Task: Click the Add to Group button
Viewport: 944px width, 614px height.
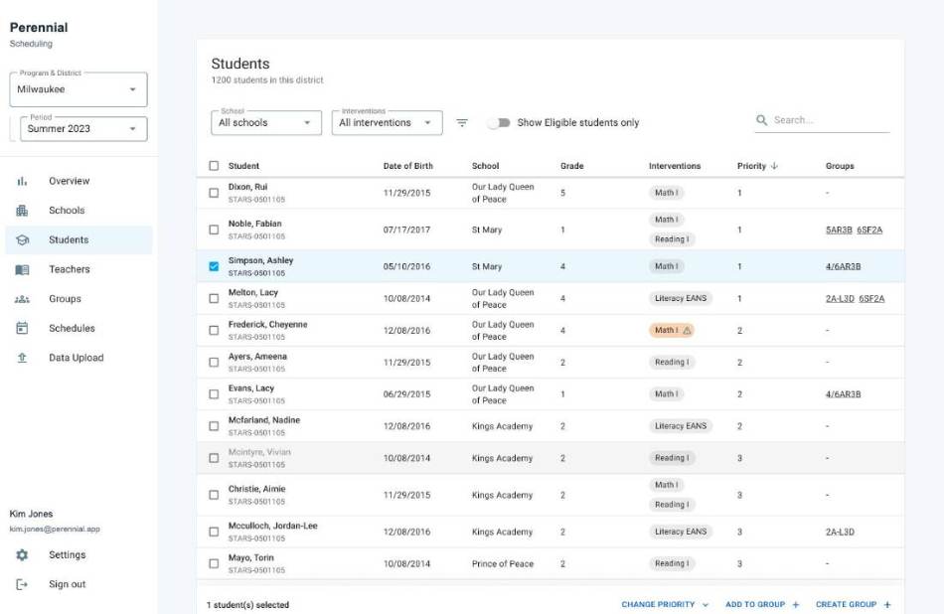Action: pyautogui.click(x=762, y=604)
